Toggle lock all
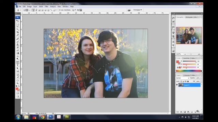218x122 pixels. click(188, 81)
